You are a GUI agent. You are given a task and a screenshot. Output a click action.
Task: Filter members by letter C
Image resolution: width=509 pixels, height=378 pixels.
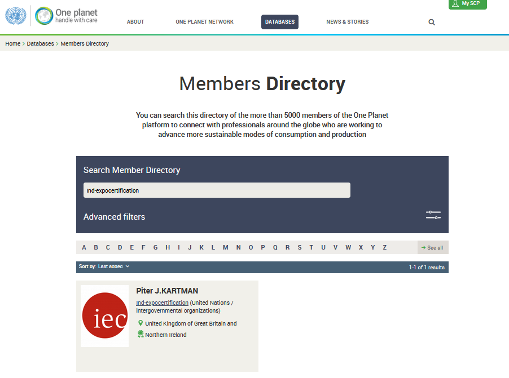pyautogui.click(x=108, y=247)
